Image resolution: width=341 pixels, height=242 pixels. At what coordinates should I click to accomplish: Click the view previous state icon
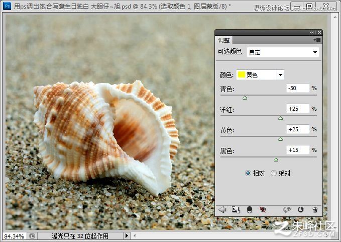tap(287, 210)
